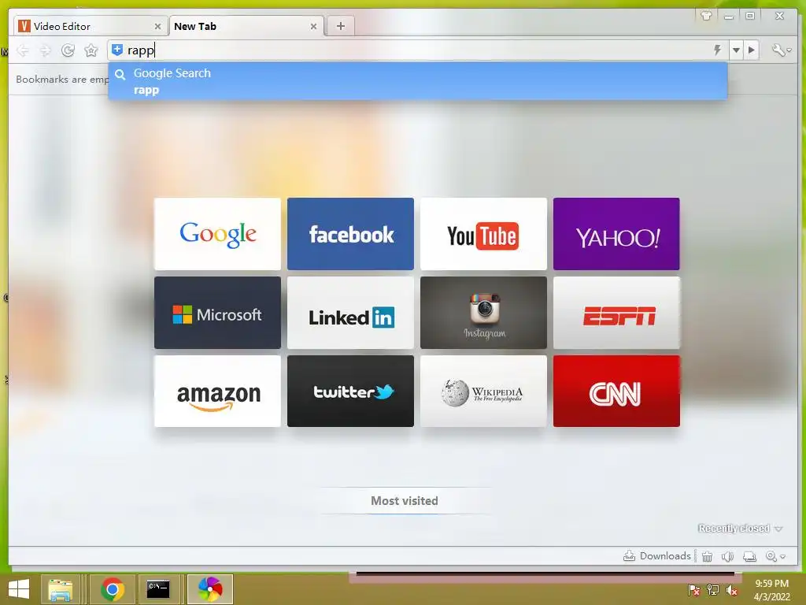
Task: Click the network tray icon
Action: tap(713, 590)
